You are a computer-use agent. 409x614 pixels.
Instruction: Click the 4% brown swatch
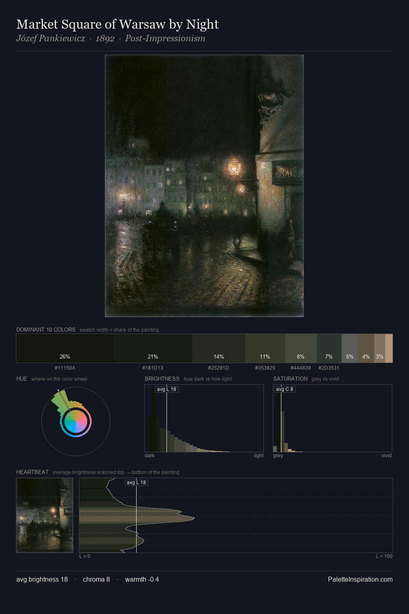(366, 348)
